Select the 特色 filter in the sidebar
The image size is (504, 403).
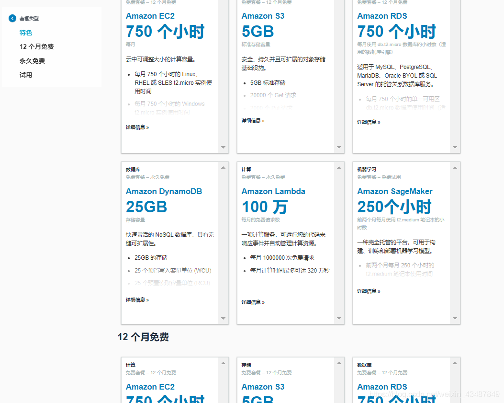coord(26,33)
